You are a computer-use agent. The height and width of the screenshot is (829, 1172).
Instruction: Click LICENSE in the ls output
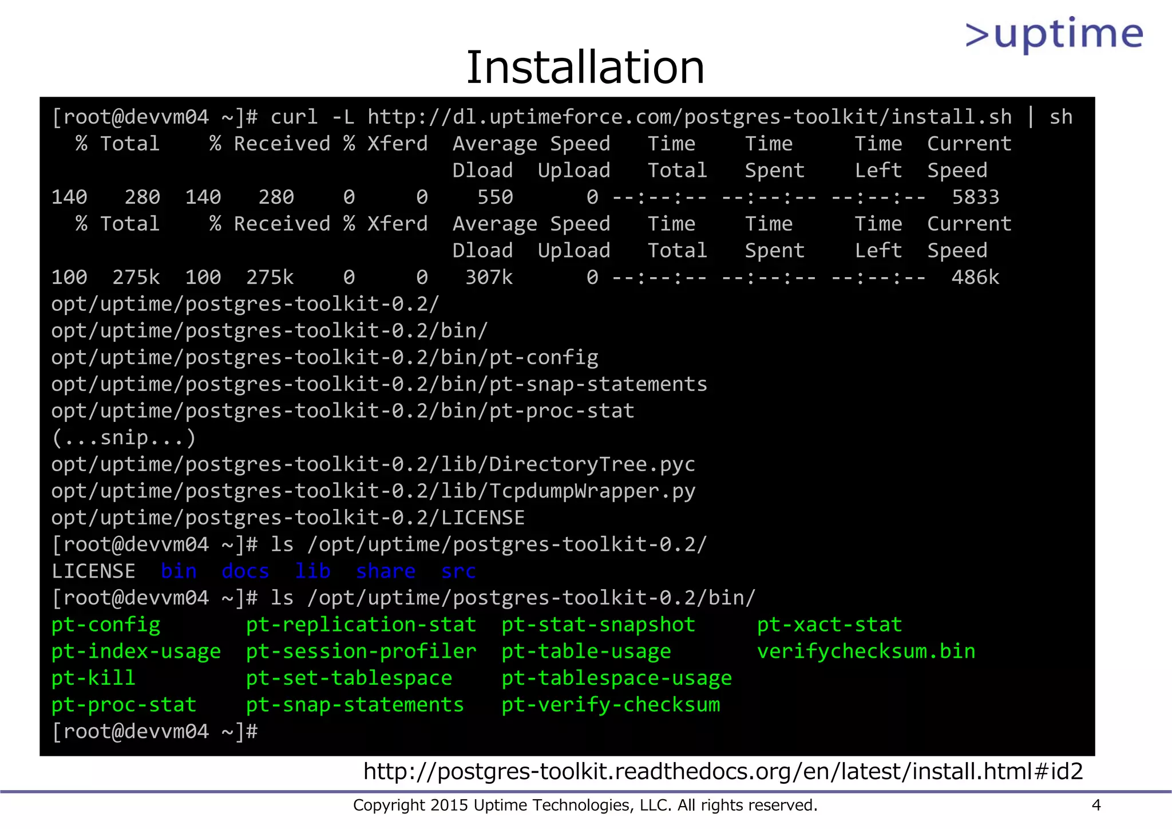(x=93, y=571)
